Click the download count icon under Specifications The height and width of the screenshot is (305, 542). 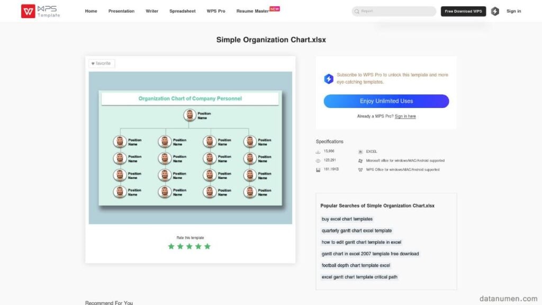(x=318, y=151)
